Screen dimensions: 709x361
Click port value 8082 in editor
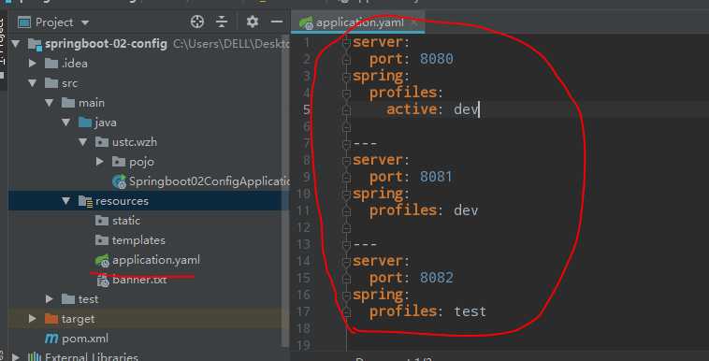point(436,278)
